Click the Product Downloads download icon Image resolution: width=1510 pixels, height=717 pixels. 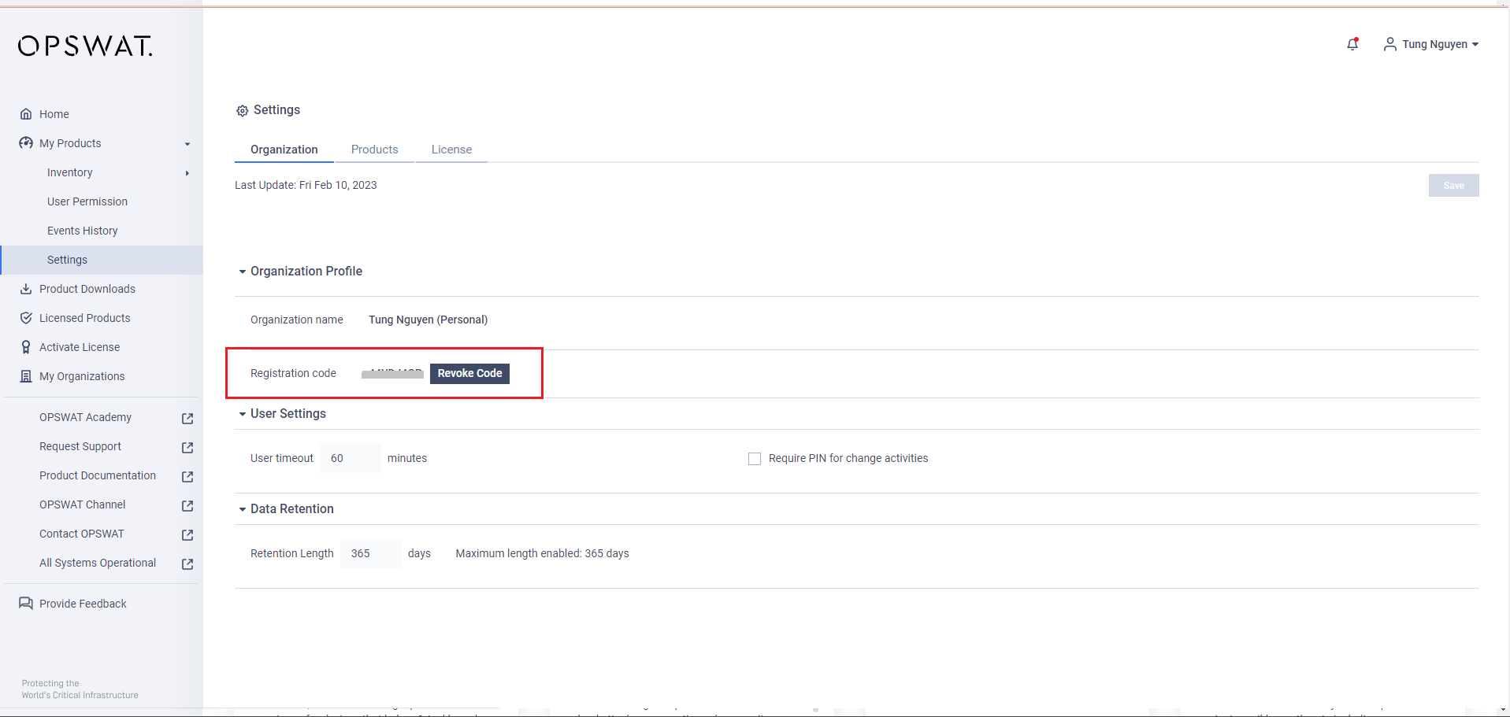[26, 289]
